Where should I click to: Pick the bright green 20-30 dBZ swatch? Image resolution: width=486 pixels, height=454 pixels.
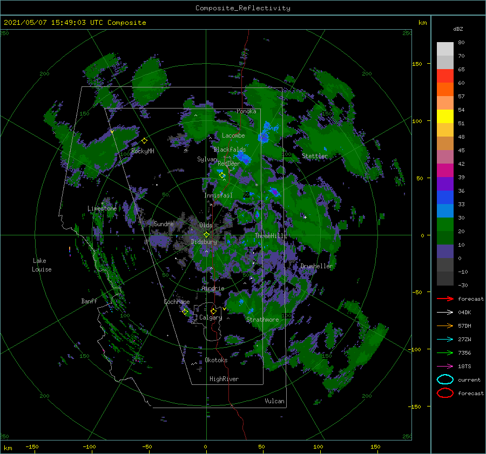pyautogui.click(x=445, y=225)
